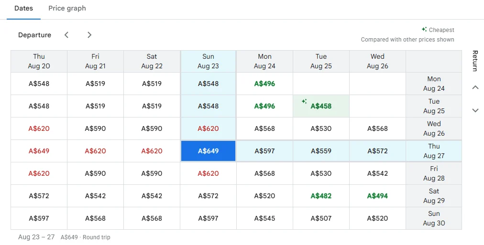Click Sun Aug 23 departure column header
The width and height of the screenshot is (484, 245).
click(x=209, y=61)
